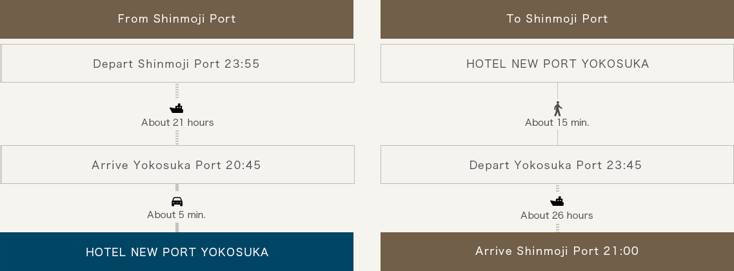Image resolution: width=734 pixels, height=271 pixels.
Task: Click the About 26 hours label
Action: (x=557, y=216)
